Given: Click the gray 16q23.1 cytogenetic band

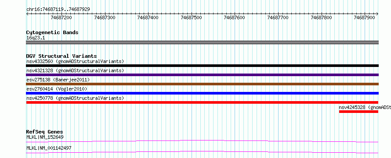Looking at the screenshot, I should click(x=202, y=42).
